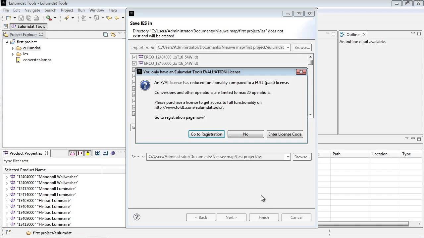Open Project Explorer view menu triangle
Viewport: 424px width, 238px height.
[x=120, y=33]
